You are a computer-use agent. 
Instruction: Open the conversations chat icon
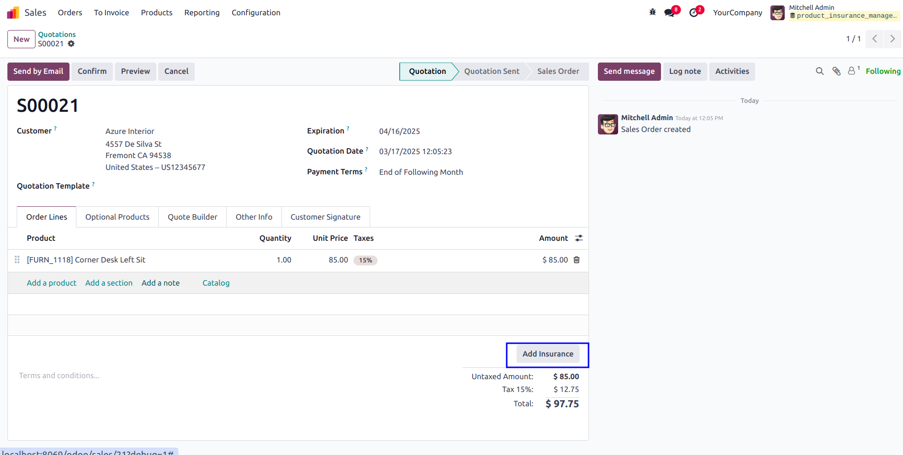(670, 12)
